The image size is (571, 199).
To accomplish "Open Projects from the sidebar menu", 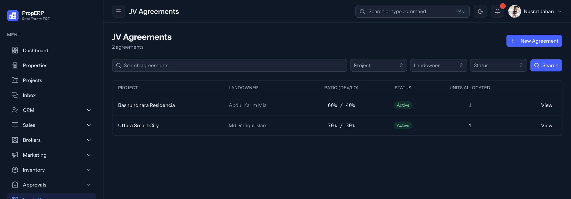I will coord(51,80).
